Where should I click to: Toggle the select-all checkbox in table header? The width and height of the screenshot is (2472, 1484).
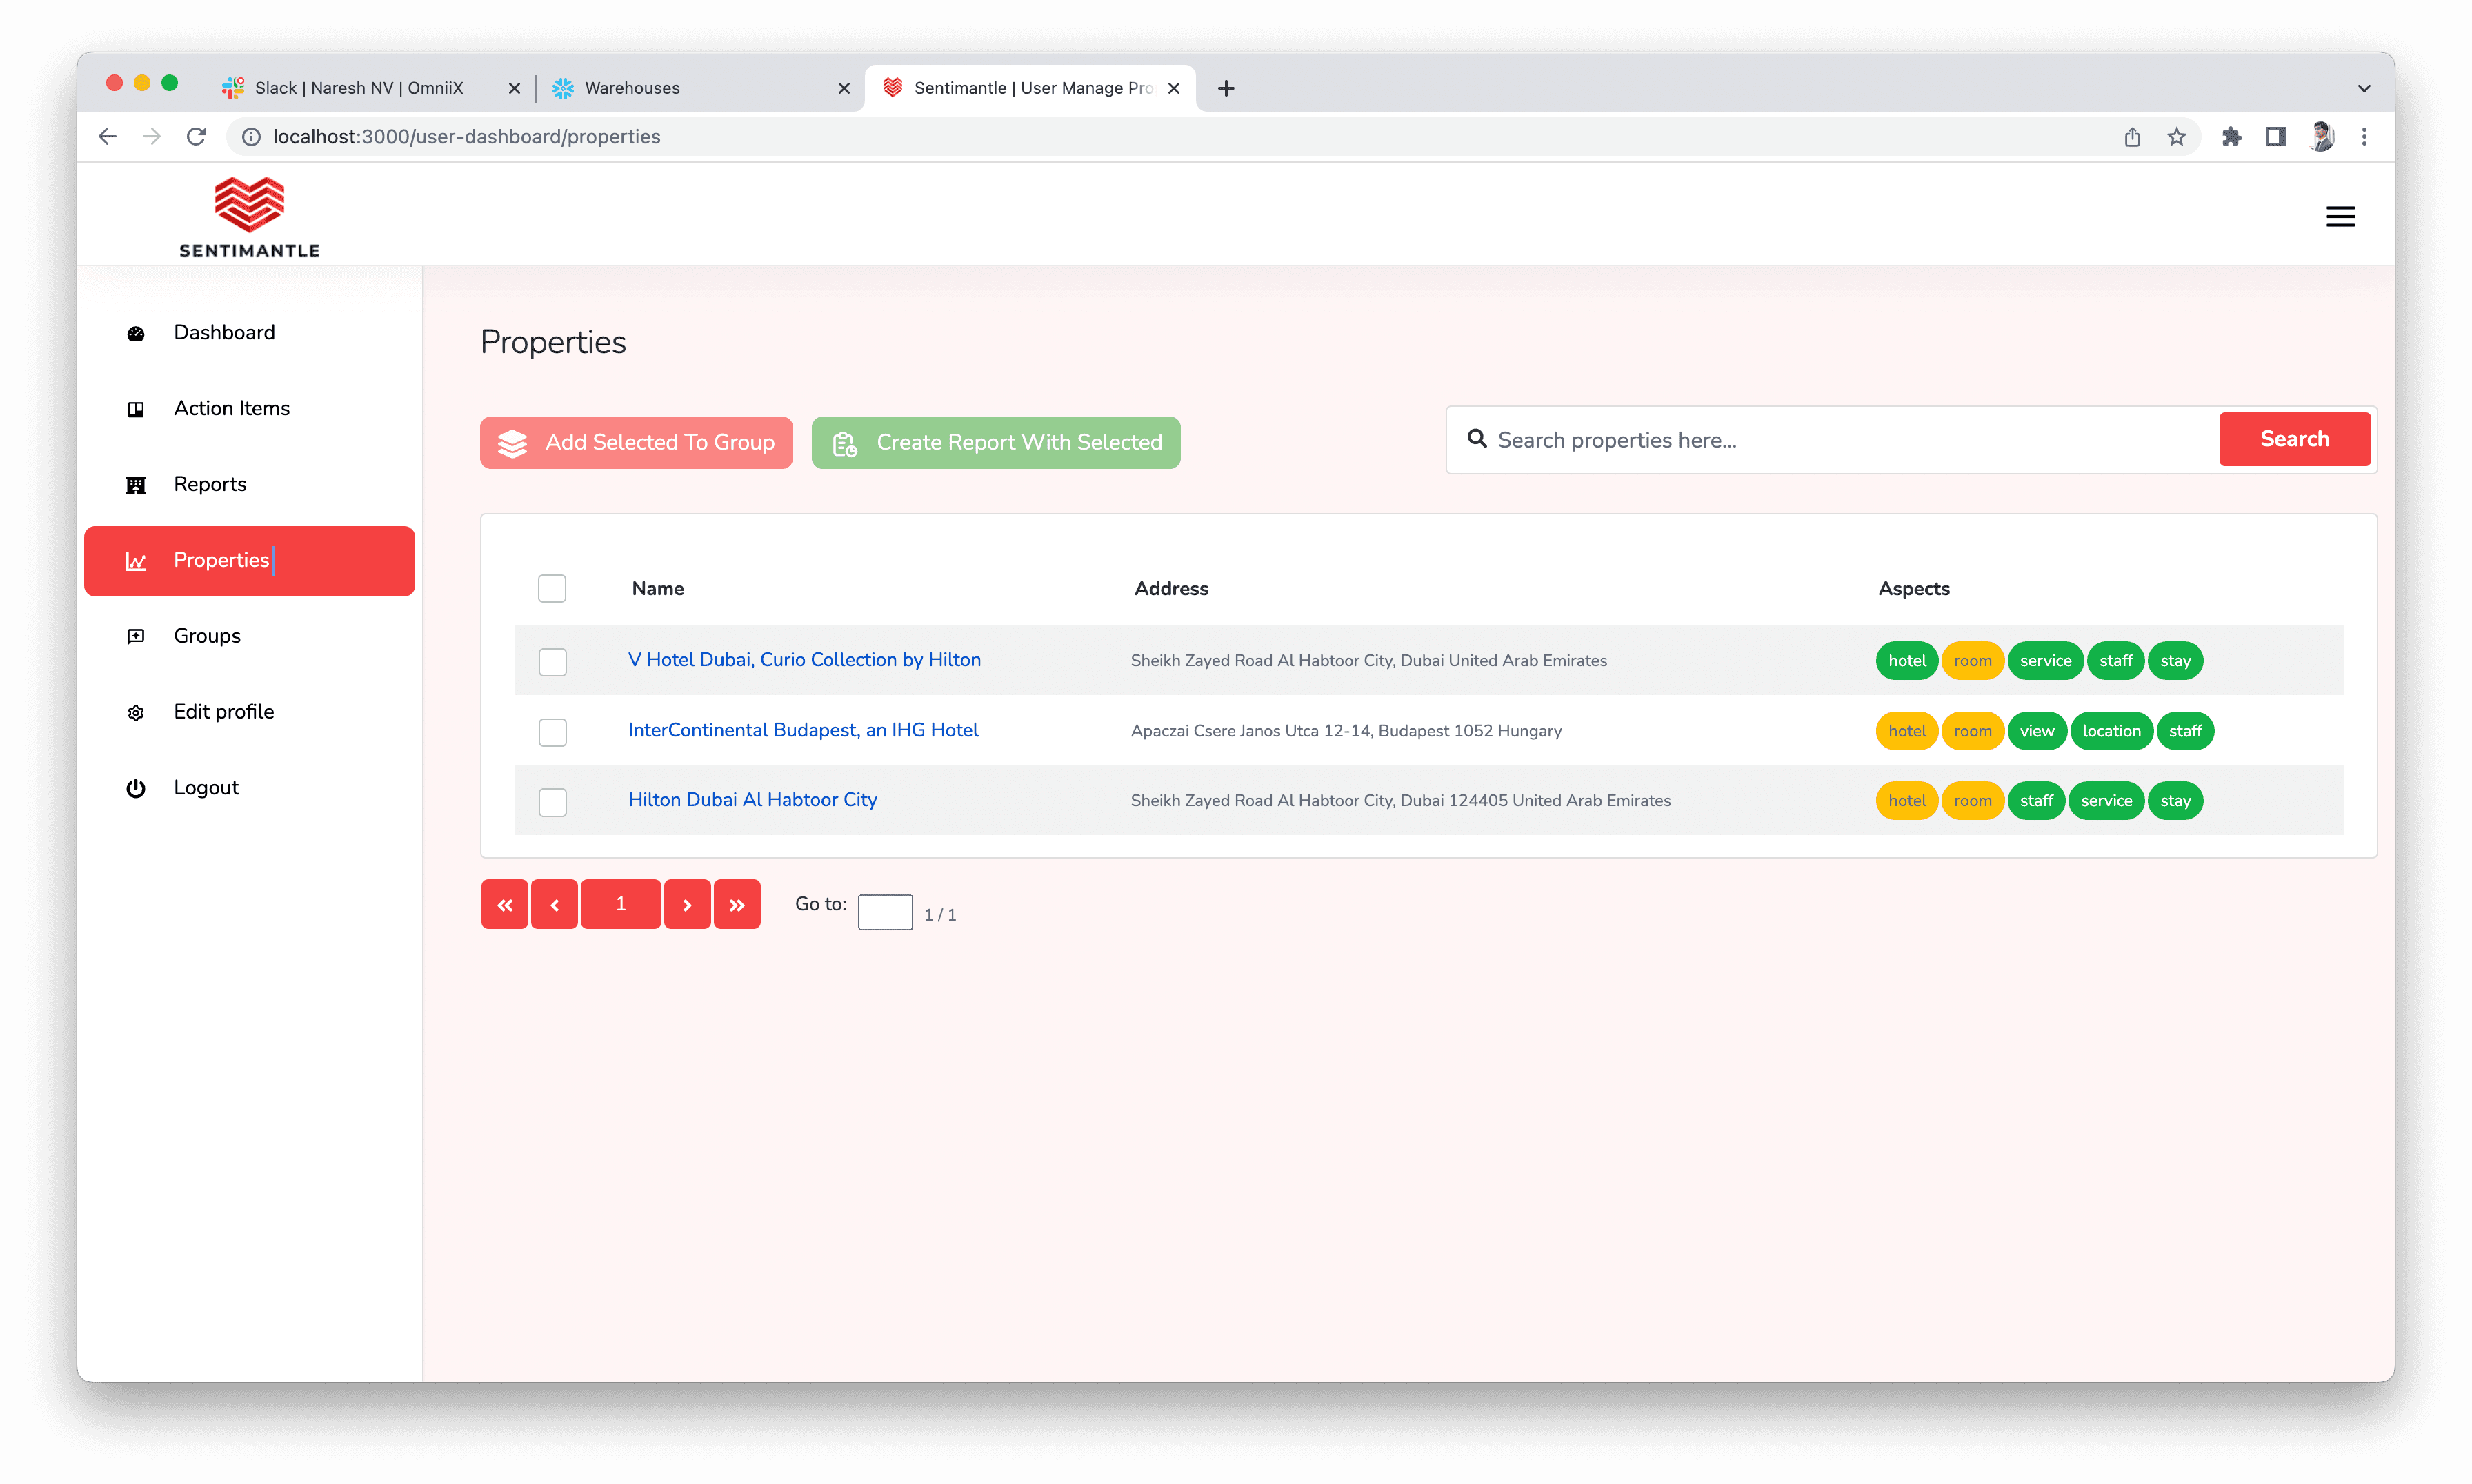tap(552, 588)
